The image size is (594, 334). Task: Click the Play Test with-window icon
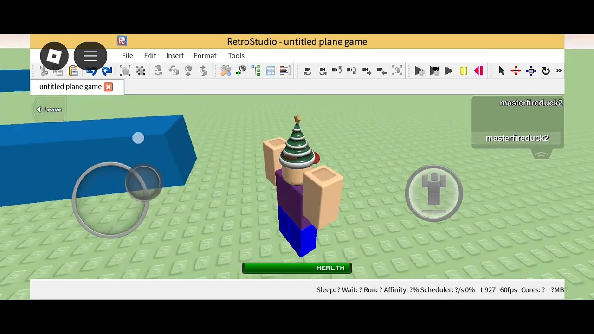pyautogui.click(x=434, y=71)
